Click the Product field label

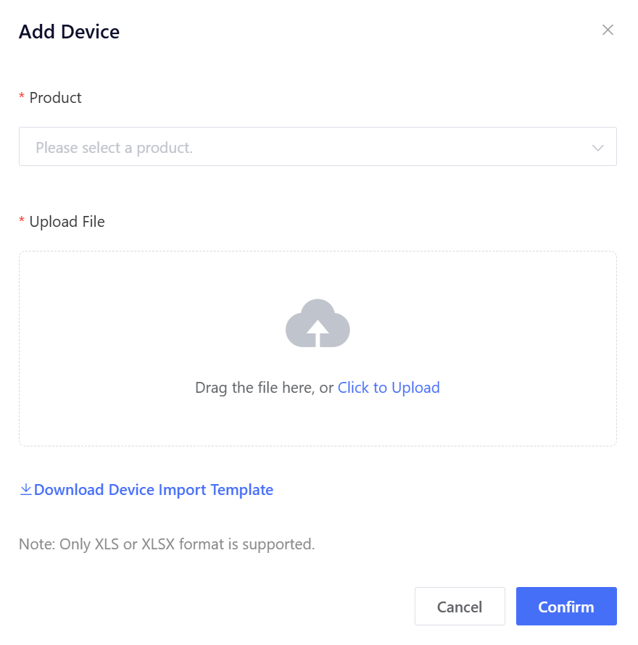pos(55,98)
